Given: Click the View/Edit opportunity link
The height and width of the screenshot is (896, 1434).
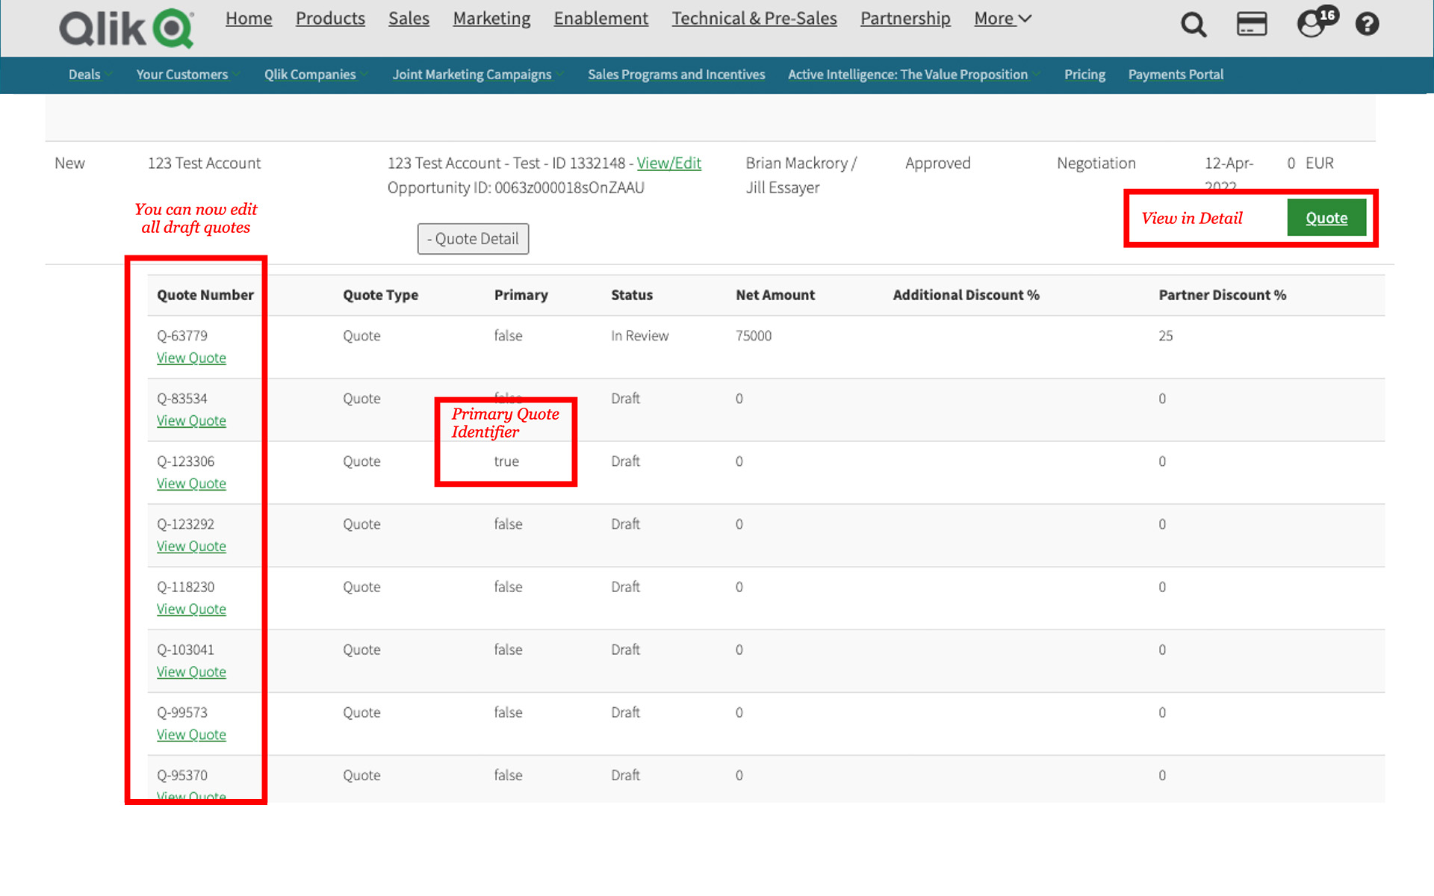Looking at the screenshot, I should coord(668,164).
